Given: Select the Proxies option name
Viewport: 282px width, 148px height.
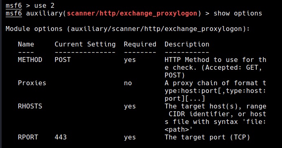Looking at the screenshot, I should [x=32, y=83].
